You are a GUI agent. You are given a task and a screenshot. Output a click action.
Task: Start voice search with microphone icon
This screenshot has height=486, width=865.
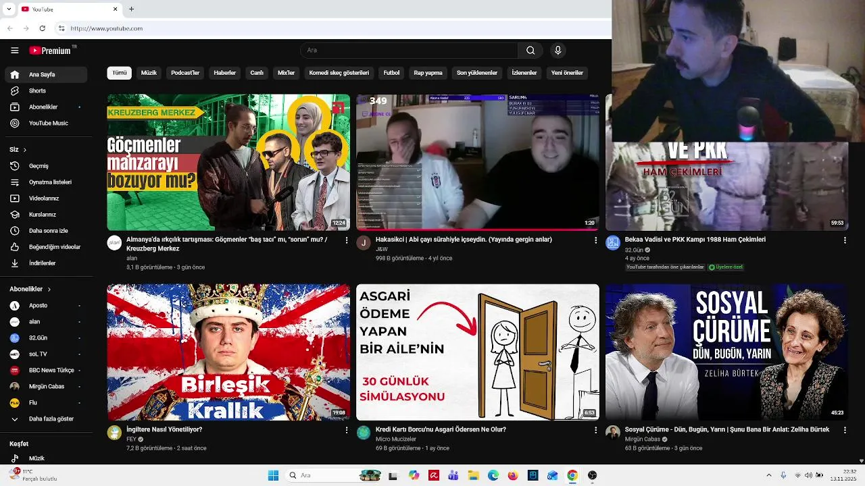click(558, 50)
